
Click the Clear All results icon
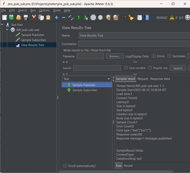pyautogui.click(x=116, y=18)
